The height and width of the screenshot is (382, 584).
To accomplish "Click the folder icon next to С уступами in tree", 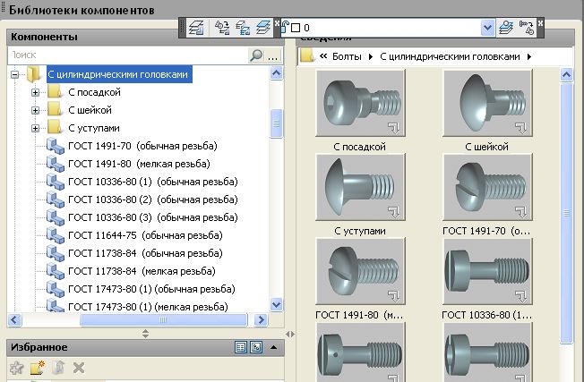I will pyautogui.click(x=56, y=127).
